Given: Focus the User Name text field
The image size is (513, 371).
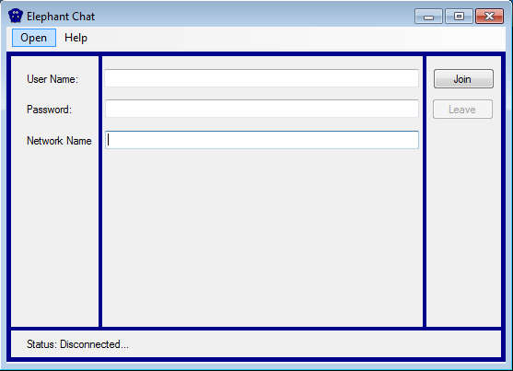Looking at the screenshot, I should pos(262,78).
